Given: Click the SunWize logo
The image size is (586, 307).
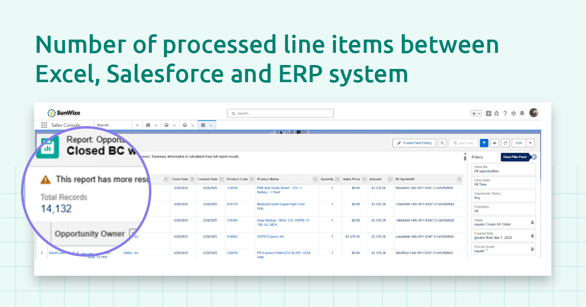Looking at the screenshot, I should [x=64, y=113].
